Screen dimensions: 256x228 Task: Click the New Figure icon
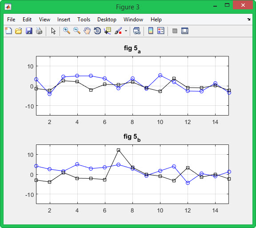(8, 31)
